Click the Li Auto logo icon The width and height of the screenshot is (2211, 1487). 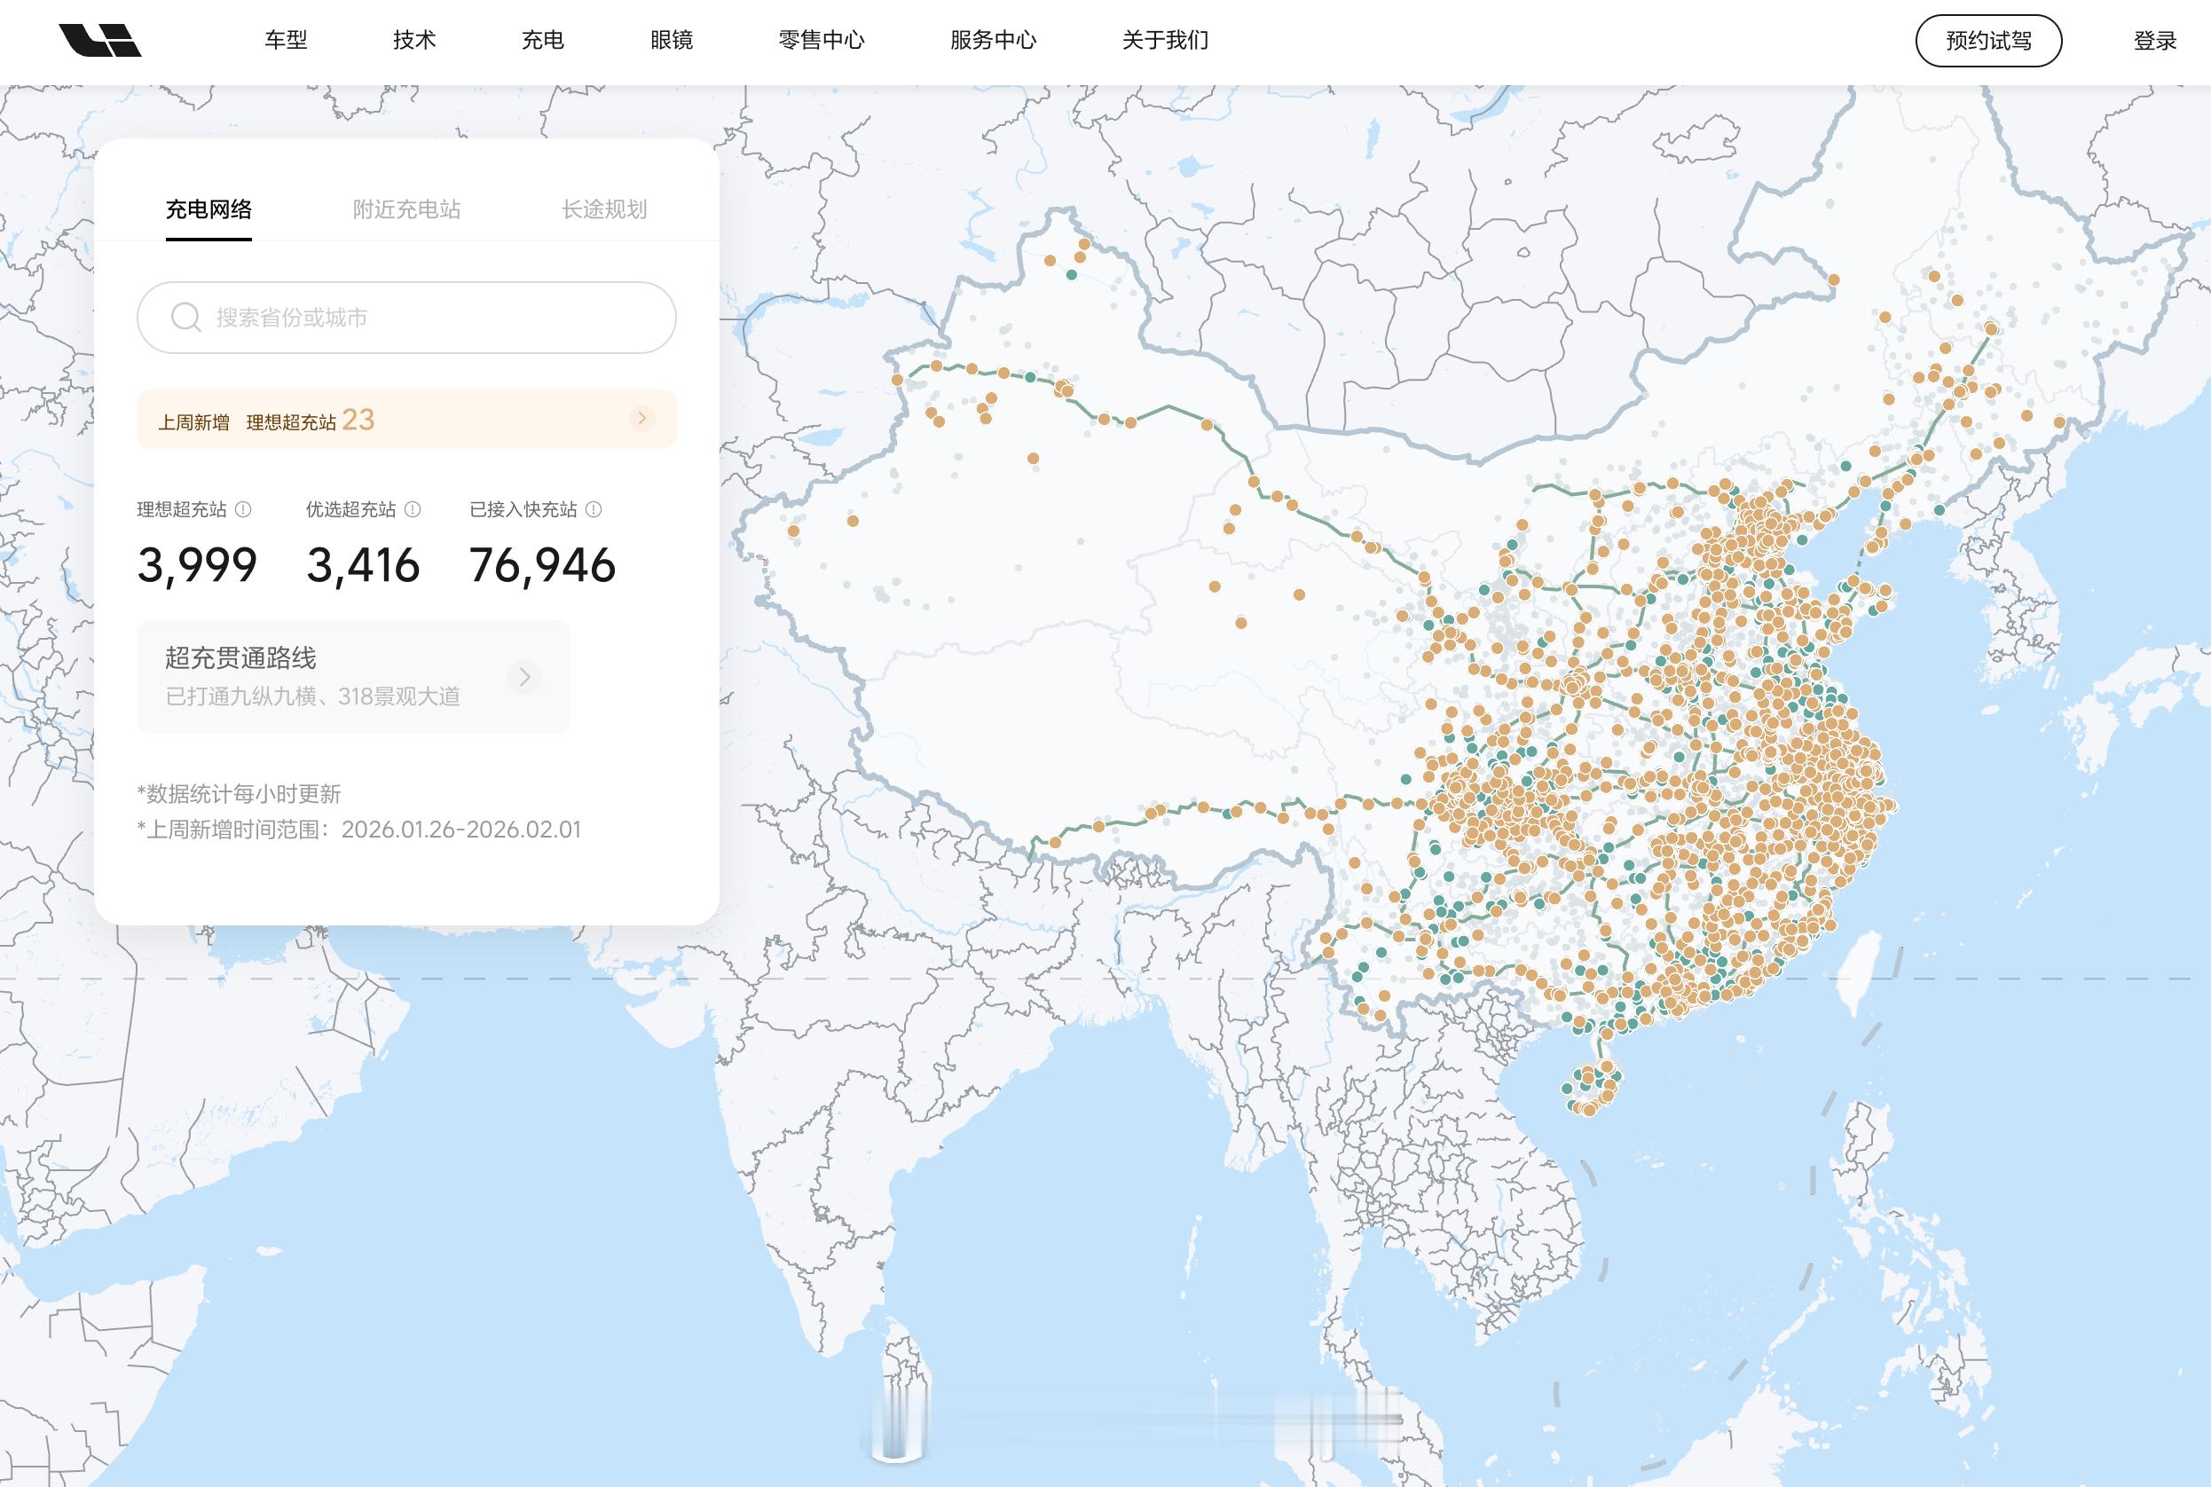click(99, 41)
